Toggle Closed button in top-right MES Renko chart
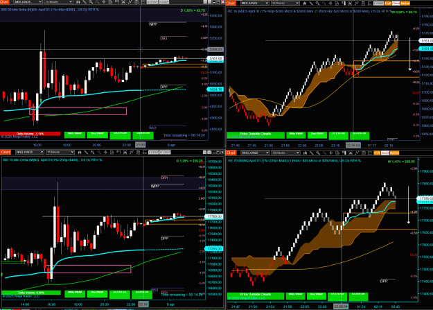The height and width of the screenshot is (310, 433). click(396, 3)
